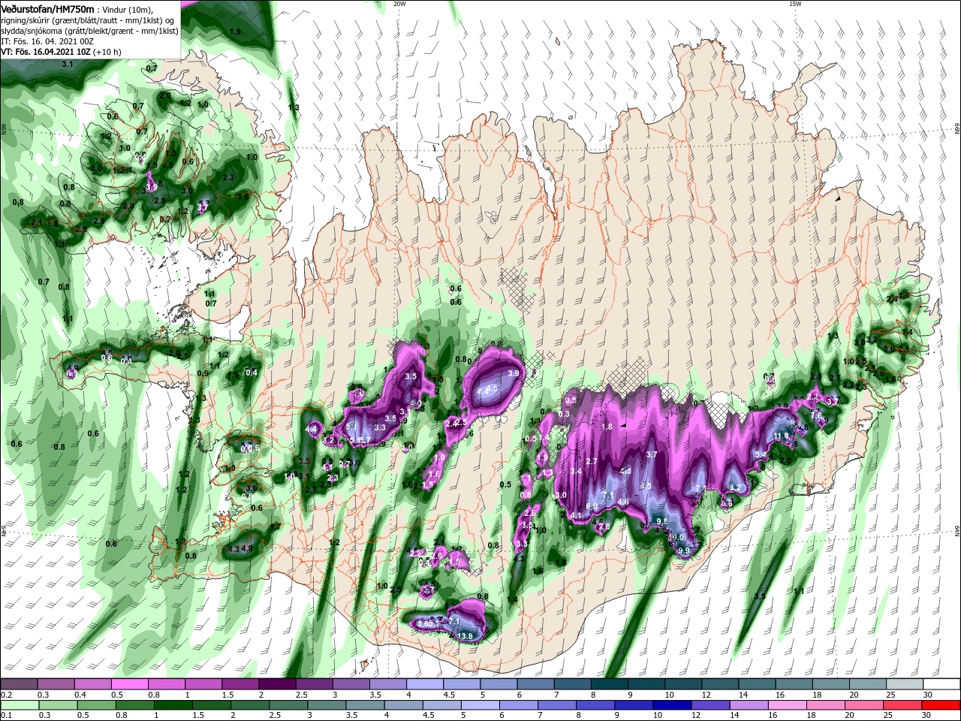The height and width of the screenshot is (721, 961).
Task: Click the 20W longitude label
Action: click(x=399, y=4)
